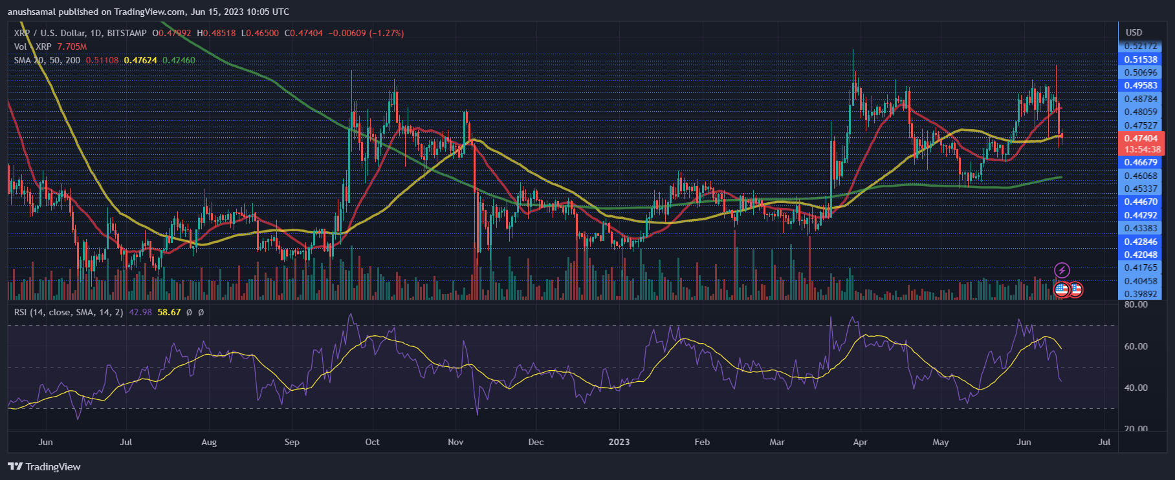
Task: Click the RSI (14, close, SMA) indicator label
Action: point(69,312)
